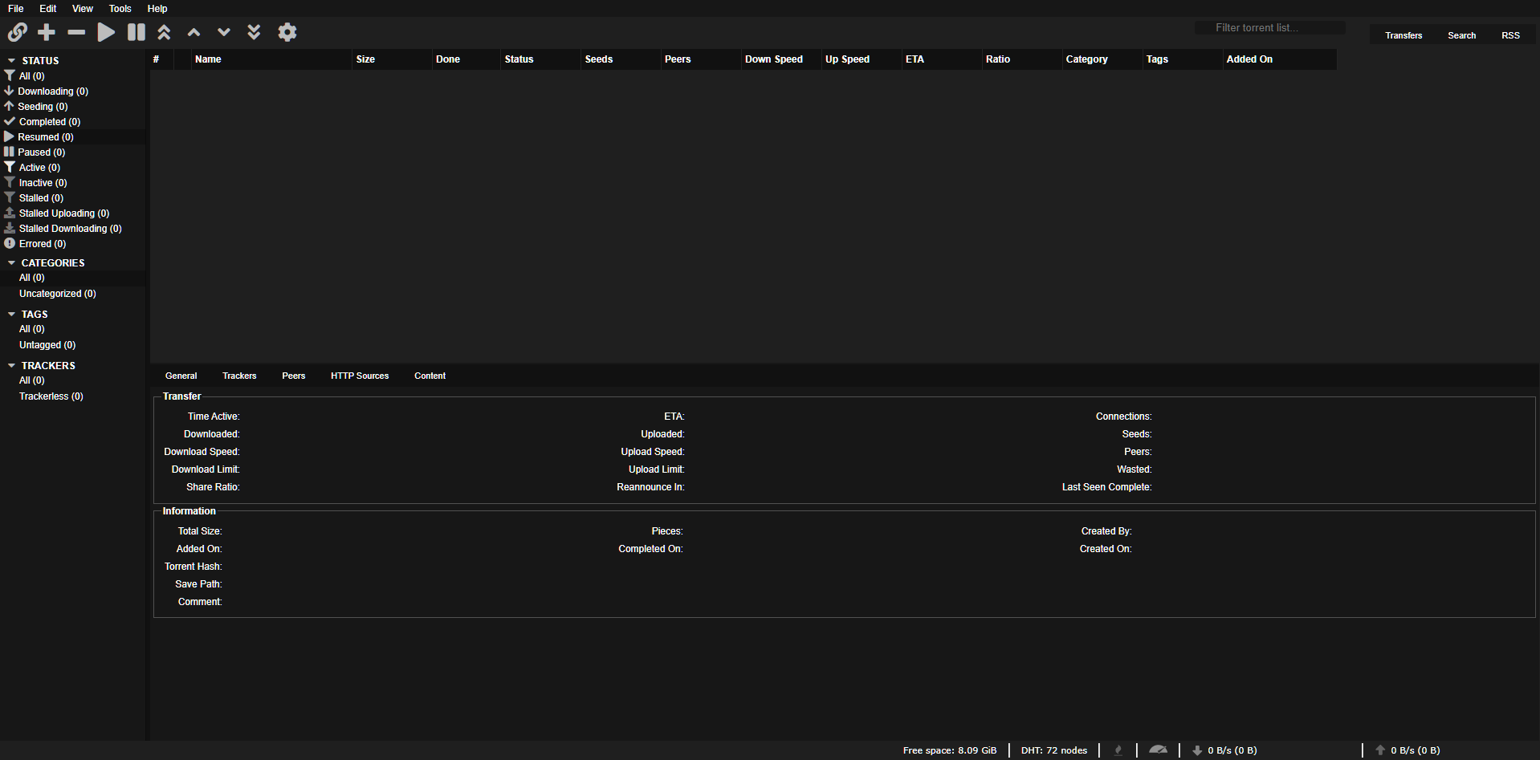1540x760 pixels.
Task: Move torrent to top of queue icon
Action: pos(164,32)
